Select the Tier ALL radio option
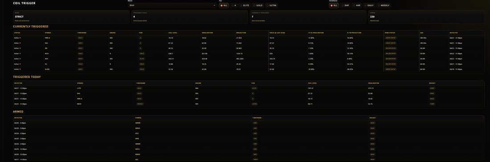Viewport: 490px width, 162px height. 224,5
